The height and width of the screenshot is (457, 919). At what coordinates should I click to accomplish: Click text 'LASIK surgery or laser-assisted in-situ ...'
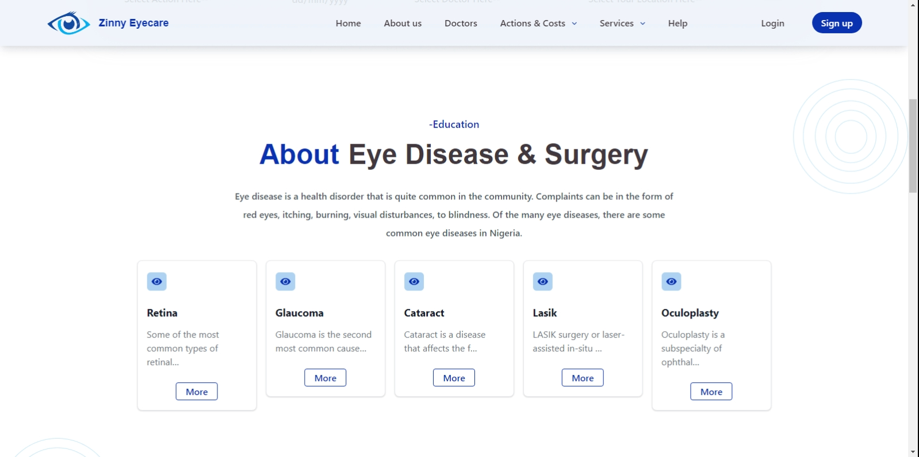(x=579, y=342)
